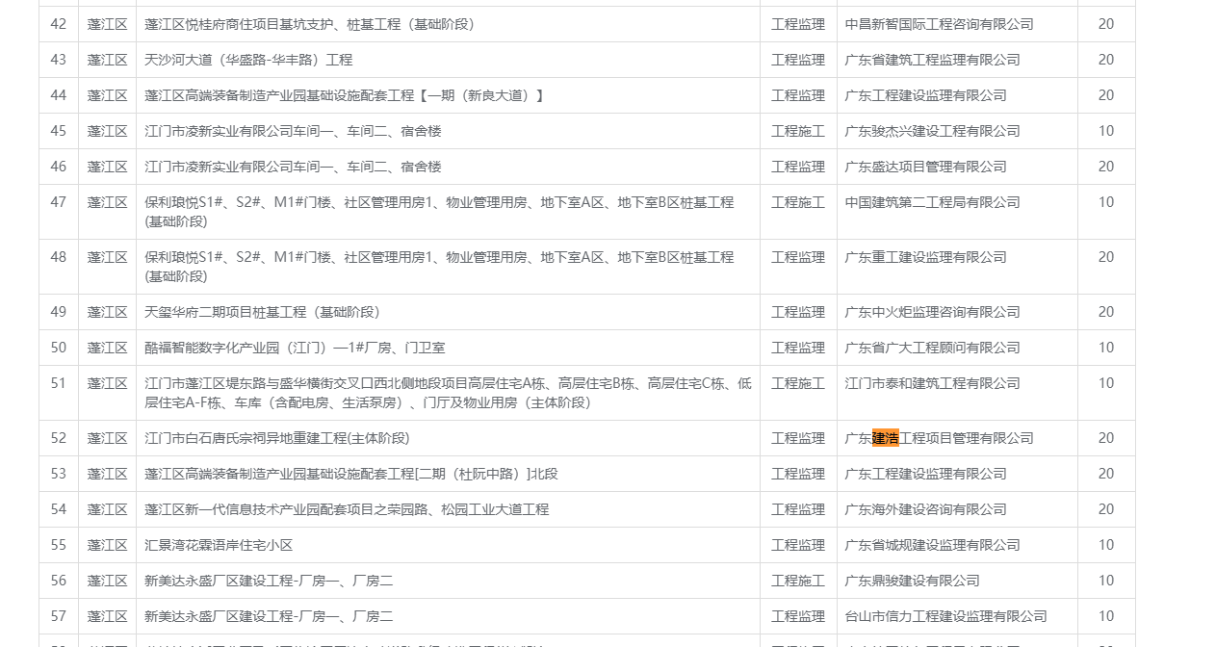Click the score 20 in row 48
1216x647 pixels.
[1106, 257]
